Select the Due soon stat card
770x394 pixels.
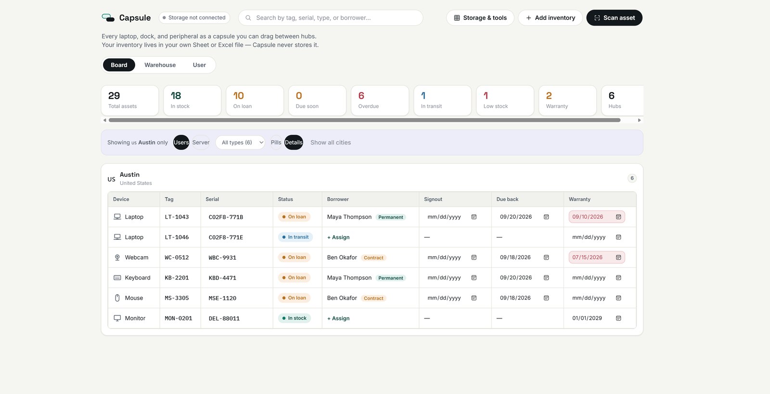318,101
